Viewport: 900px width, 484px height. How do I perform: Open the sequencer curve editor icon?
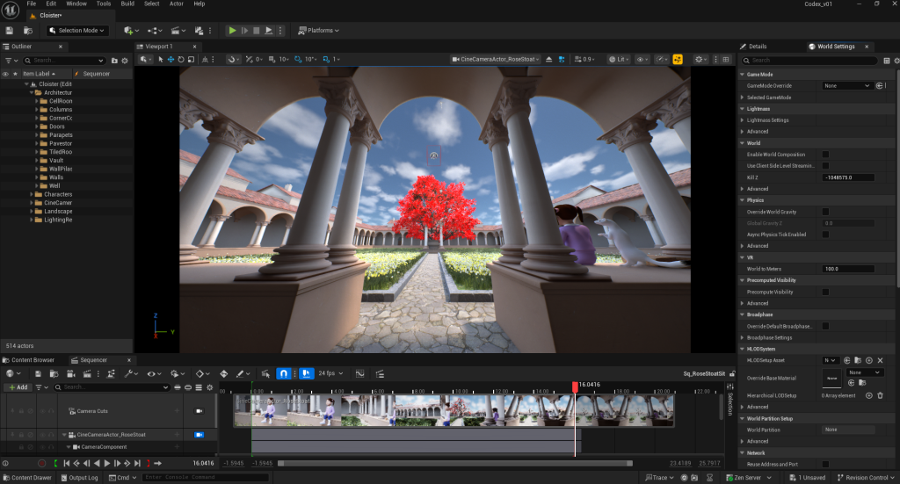pos(359,373)
